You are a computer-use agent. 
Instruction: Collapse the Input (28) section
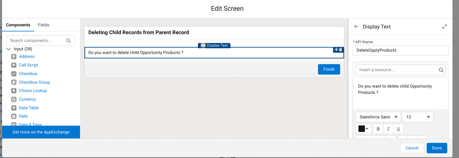9,49
